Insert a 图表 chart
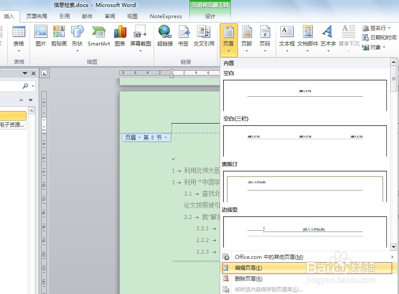Image resolution: width=399 pixels, height=294 pixels. click(120, 37)
